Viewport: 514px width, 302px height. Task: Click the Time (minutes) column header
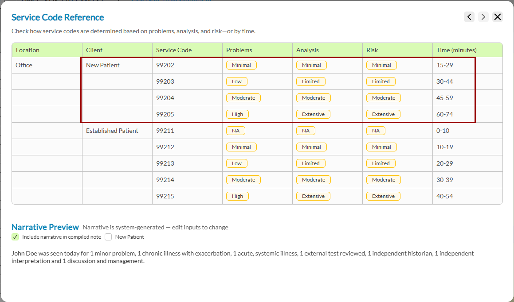456,50
